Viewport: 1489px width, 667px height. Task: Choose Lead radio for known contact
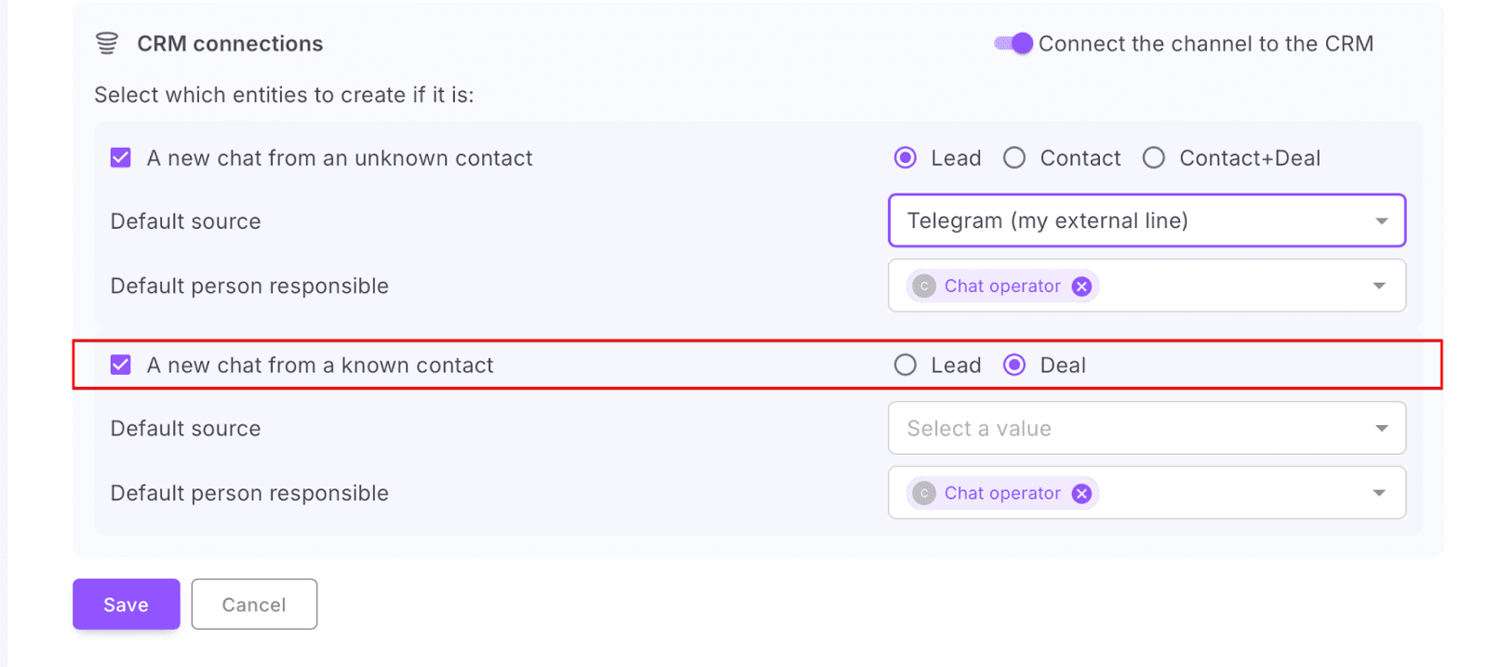[x=905, y=366]
